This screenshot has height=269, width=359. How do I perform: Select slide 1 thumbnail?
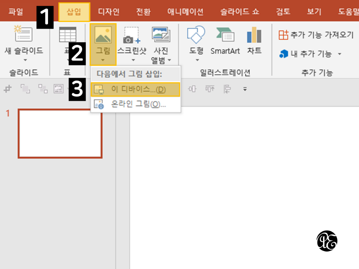(60, 134)
